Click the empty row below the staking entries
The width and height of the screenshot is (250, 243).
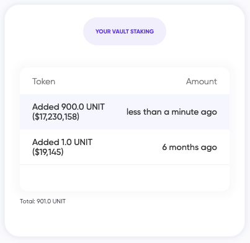125,178
